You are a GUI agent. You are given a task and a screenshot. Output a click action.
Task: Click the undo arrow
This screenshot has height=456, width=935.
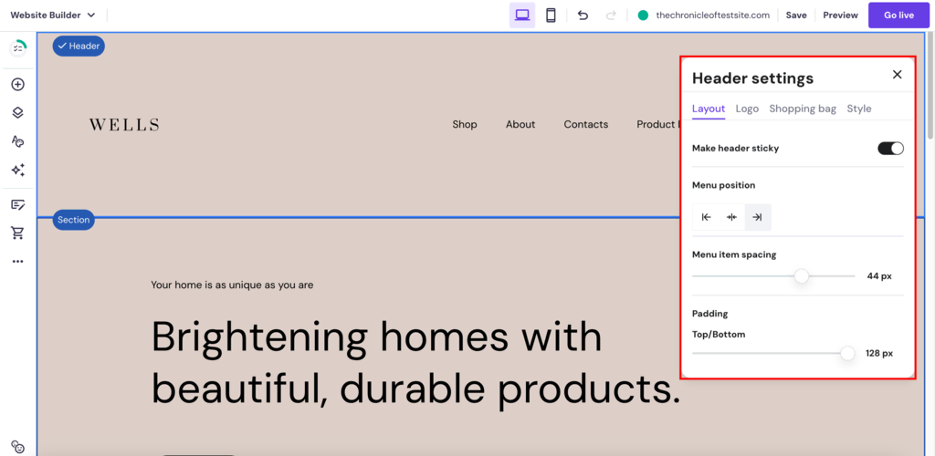[583, 16]
